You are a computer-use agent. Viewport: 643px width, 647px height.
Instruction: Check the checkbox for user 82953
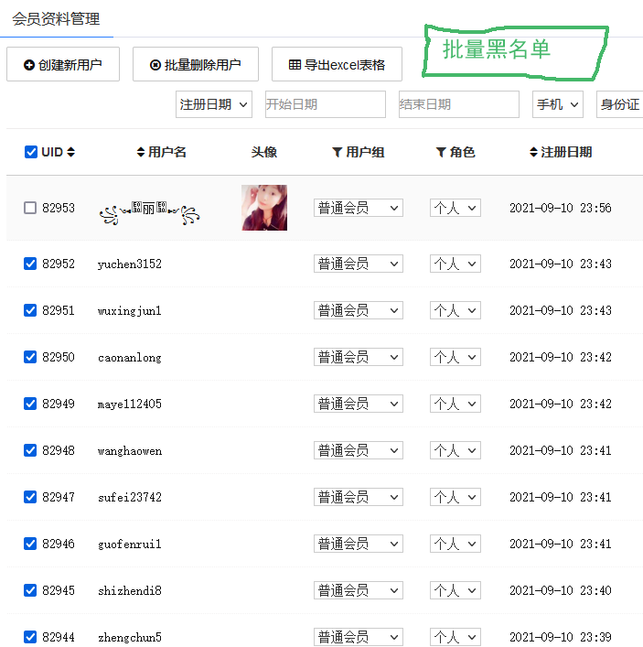[30, 208]
